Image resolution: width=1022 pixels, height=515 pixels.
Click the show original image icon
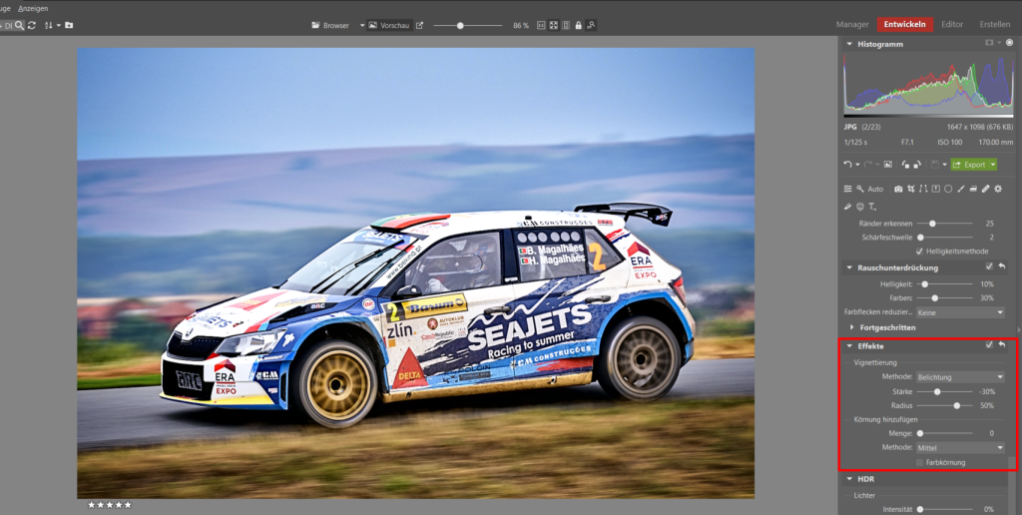[887, 165]
